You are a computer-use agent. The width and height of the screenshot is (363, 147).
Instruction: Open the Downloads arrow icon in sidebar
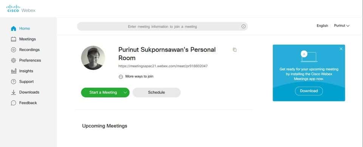(14, 92)
